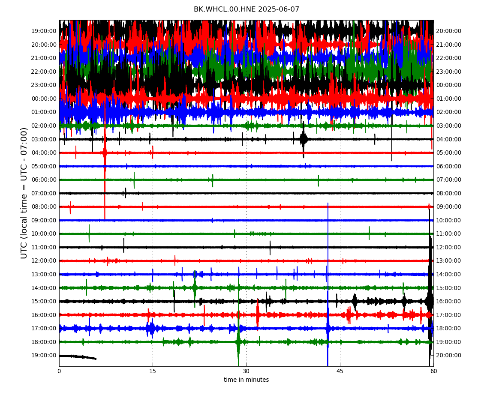Click left-axis UTC label 02:00:00

coord(44,126)
